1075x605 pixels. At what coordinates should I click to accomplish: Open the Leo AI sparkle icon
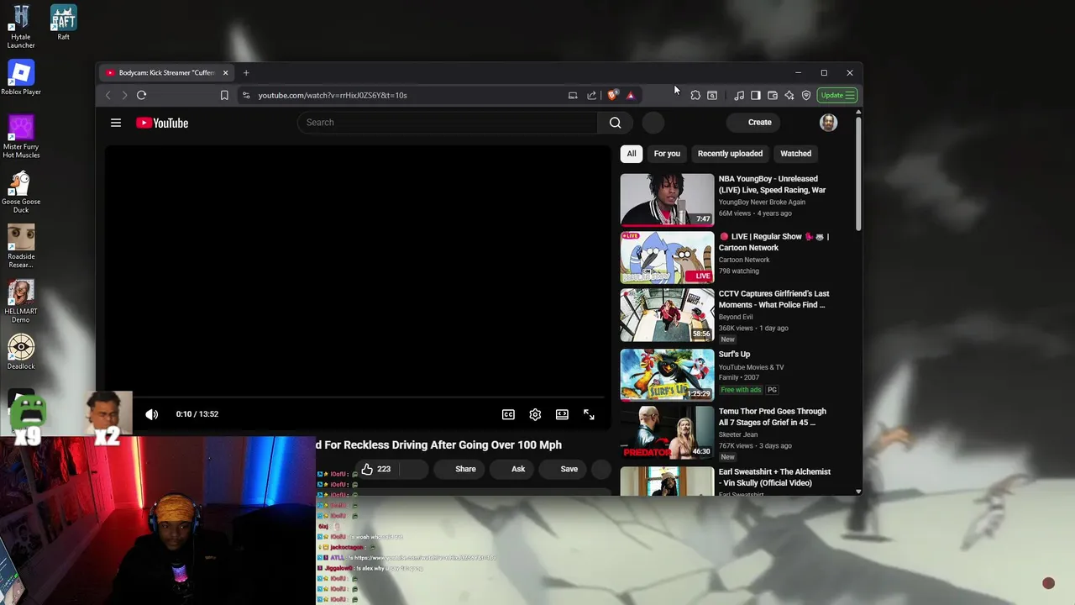click(x=789, y=95)
